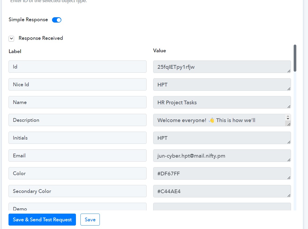Screen dimensions: 308x229
Task: Click the jun-cyber.hpt email value field
Action: click(222, 155)
